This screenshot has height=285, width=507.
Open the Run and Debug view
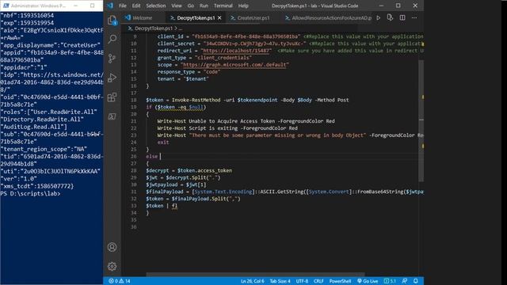pos(112,78)
